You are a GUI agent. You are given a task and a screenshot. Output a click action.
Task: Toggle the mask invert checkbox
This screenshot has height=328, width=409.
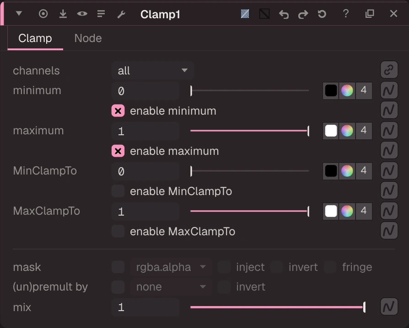coord(276,267)
